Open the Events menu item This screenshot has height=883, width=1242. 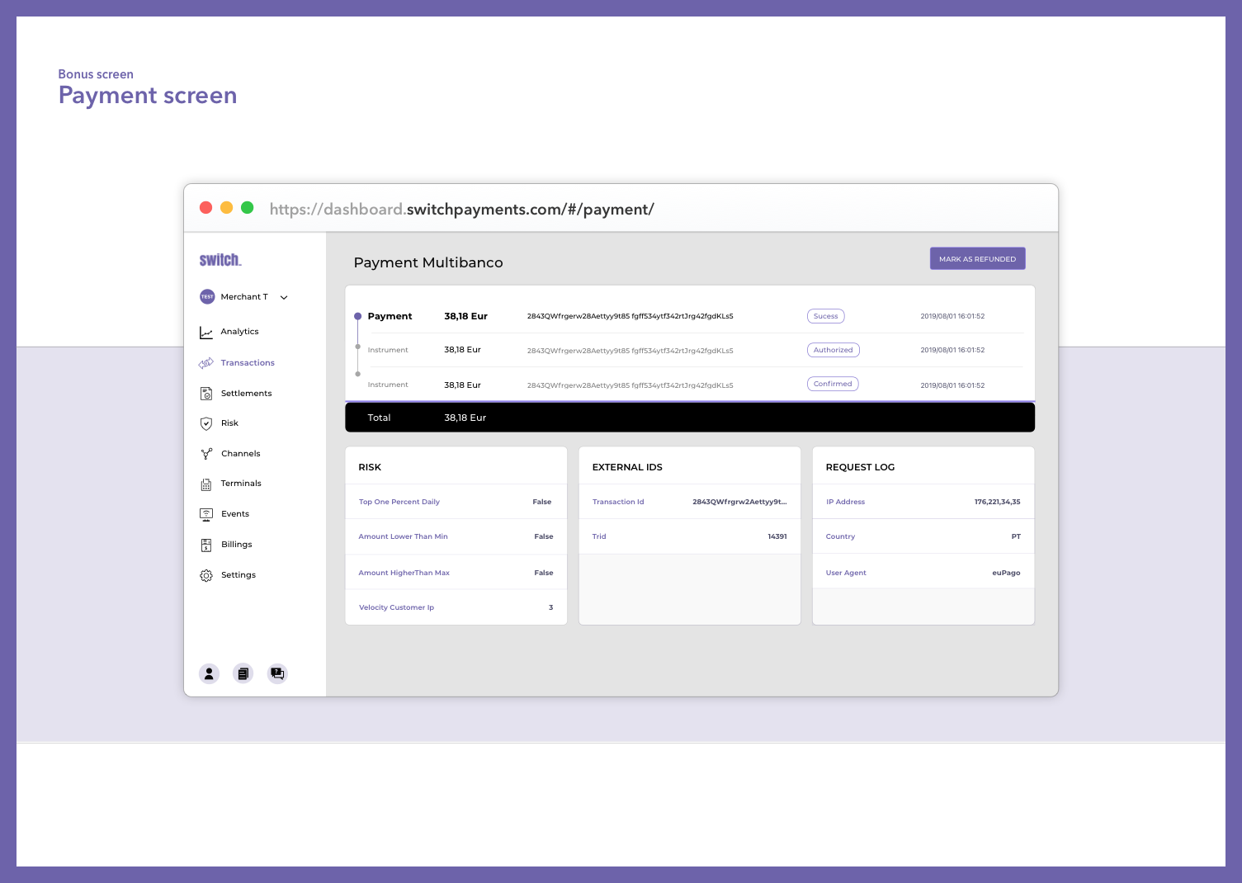click(x=235, y=514)
